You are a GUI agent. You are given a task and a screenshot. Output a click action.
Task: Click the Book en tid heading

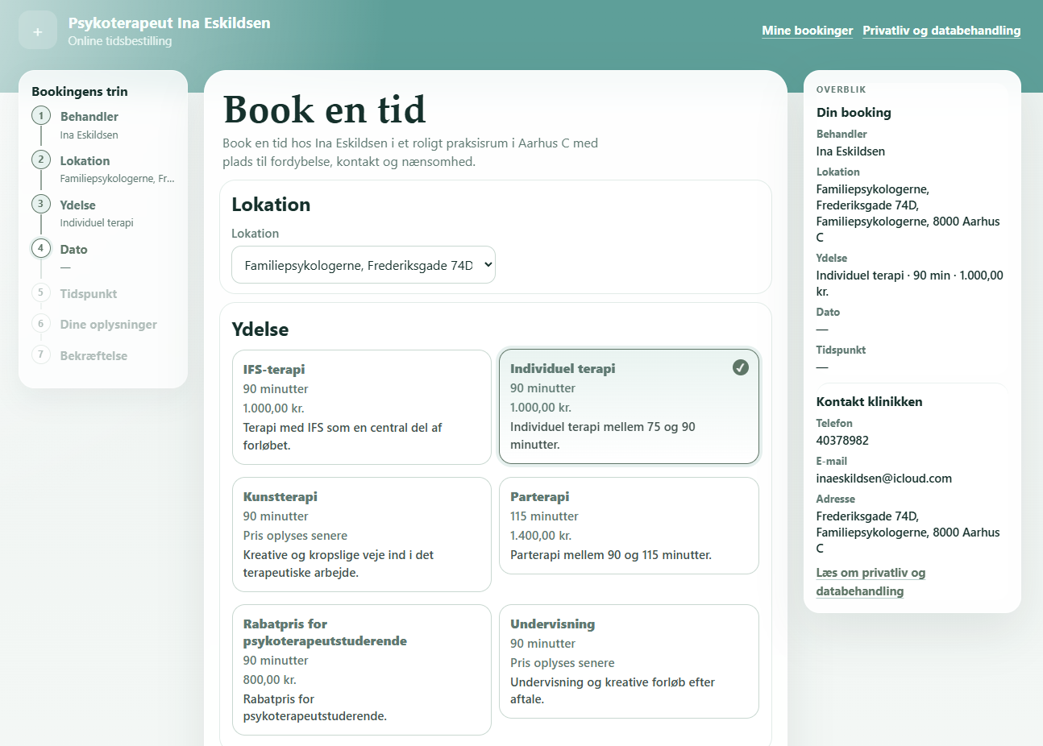point(324,110)
